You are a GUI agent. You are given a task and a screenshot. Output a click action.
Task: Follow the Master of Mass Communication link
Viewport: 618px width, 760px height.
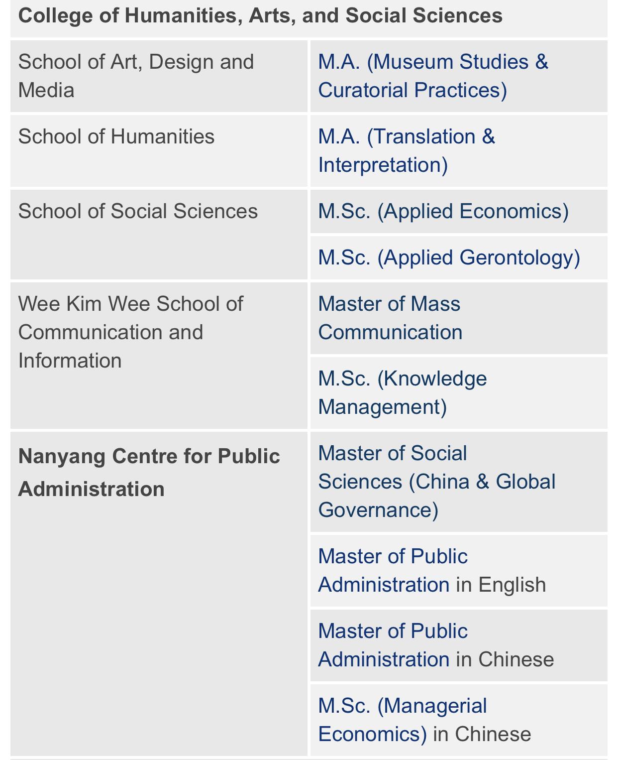pyautogui.click(x=390, y=318)
